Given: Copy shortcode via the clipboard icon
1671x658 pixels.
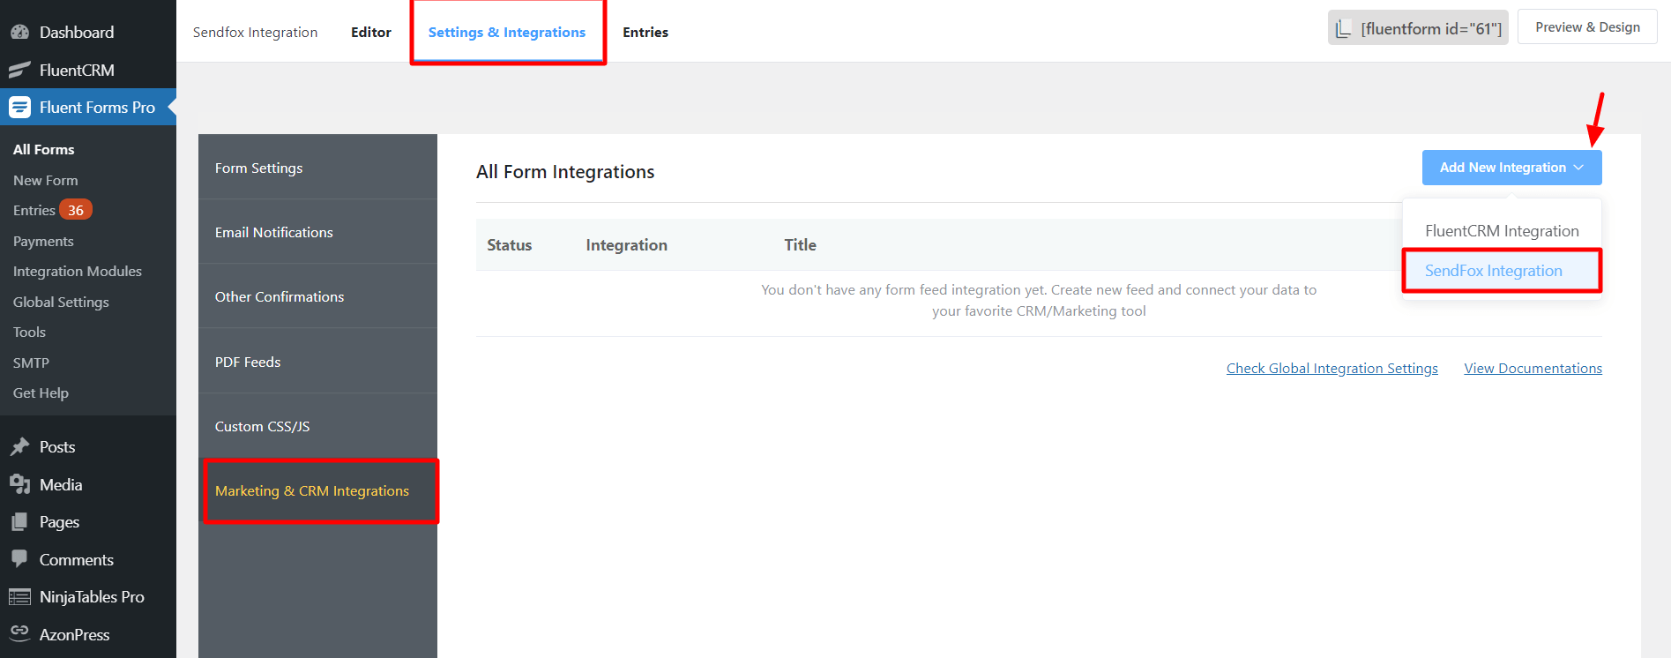Looking at the screenshot, I should 1343,29.
